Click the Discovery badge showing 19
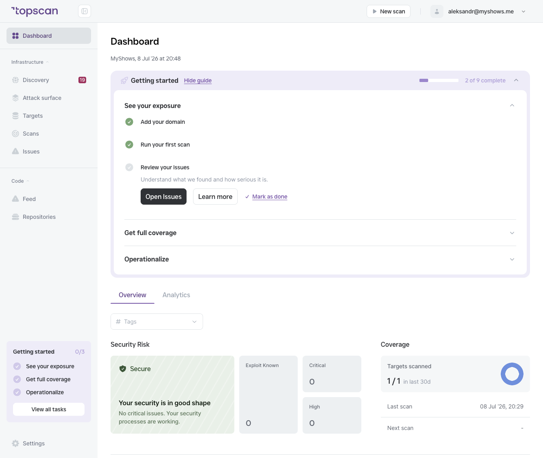The height and width of the screenshot is (458, 543). [82, 80]
